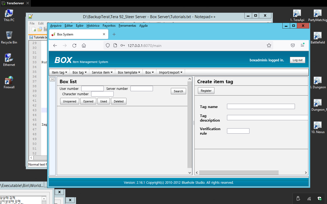Click the key saved-login icon in address bar
Image resolution: width=327 pixels, height=204 pixels.
[x=123, y=46]
